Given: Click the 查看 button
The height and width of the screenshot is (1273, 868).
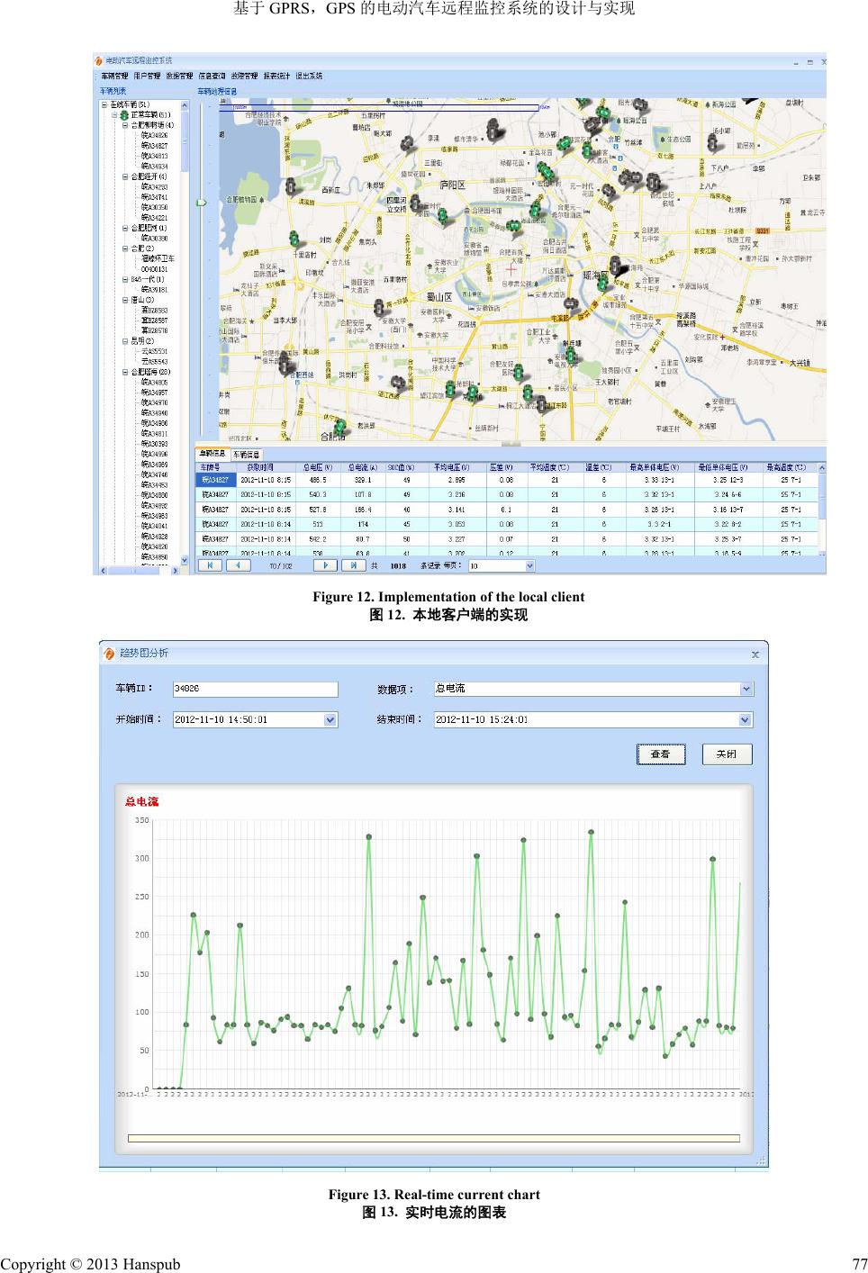Looking at the screenshot, I should click(x=661, y=754).
